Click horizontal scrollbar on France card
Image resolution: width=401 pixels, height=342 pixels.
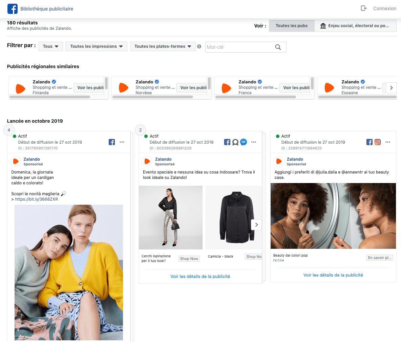point(256,97)
